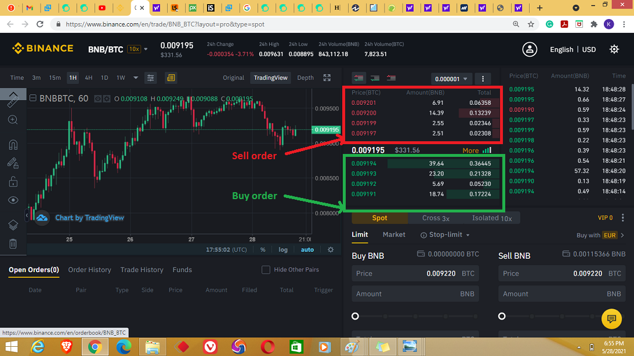
Task: Open chart settings gear beside auto
Action: (331, 249)
